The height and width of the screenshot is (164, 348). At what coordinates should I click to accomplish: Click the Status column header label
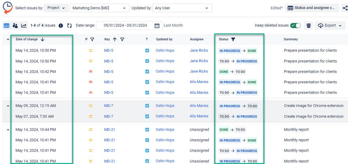point(224,39)
